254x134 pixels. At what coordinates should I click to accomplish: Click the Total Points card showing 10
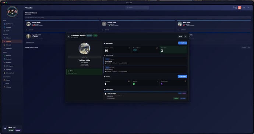pos(117,50)
